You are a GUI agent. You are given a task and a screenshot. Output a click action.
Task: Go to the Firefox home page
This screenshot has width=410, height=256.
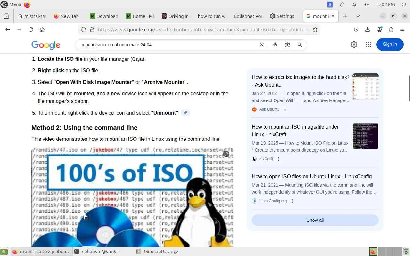pyautogui.click(x=42, y=29)
